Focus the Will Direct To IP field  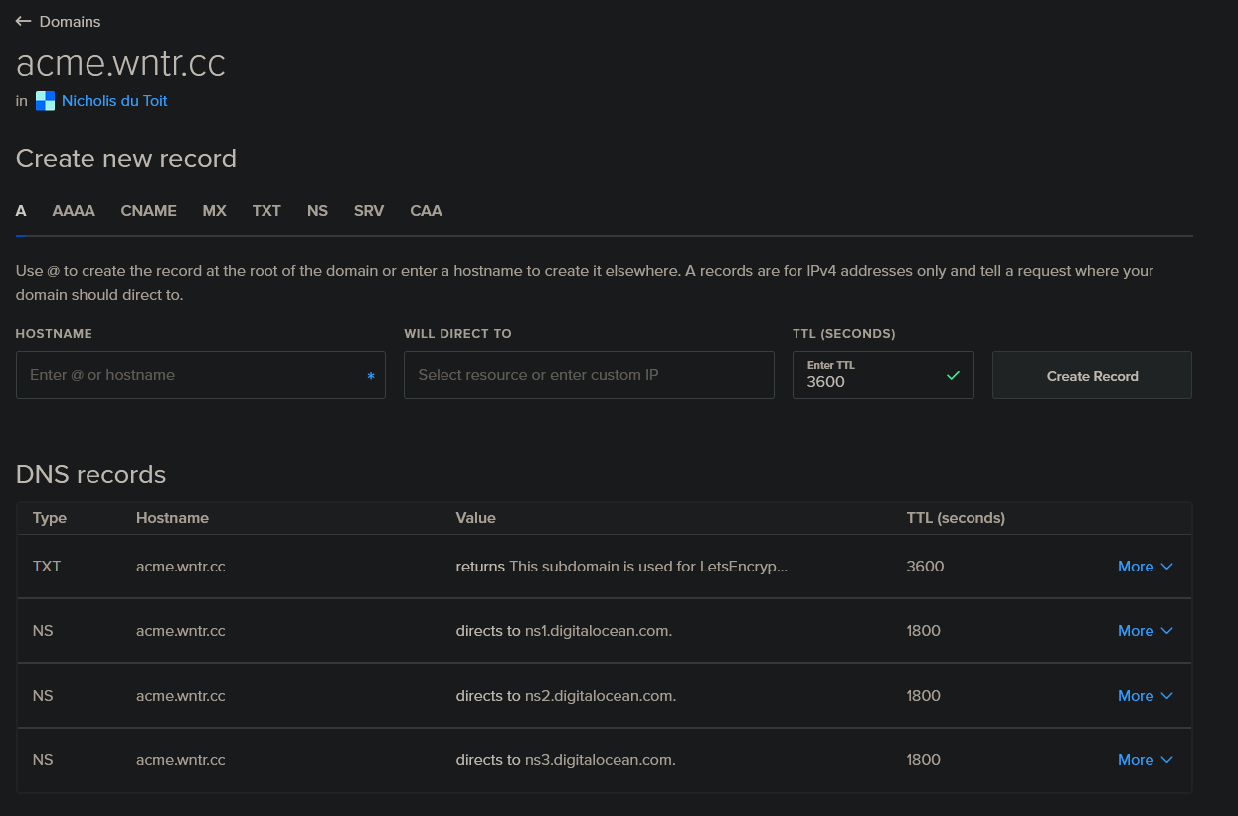click(588, 375)
